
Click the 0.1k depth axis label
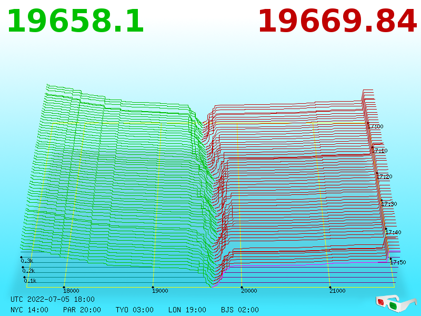pos(30,281)
